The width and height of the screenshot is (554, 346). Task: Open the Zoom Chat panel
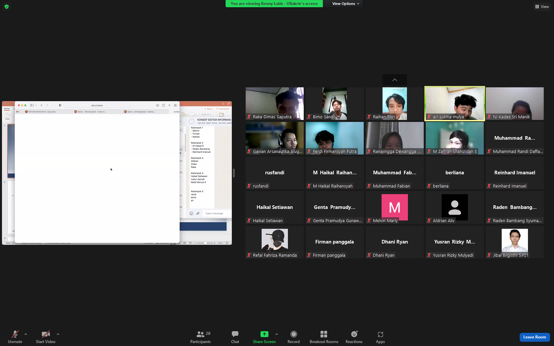[x=235, y=337]
